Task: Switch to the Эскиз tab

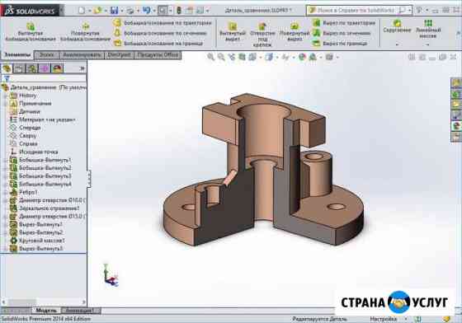Action: (x=47, y=55)
